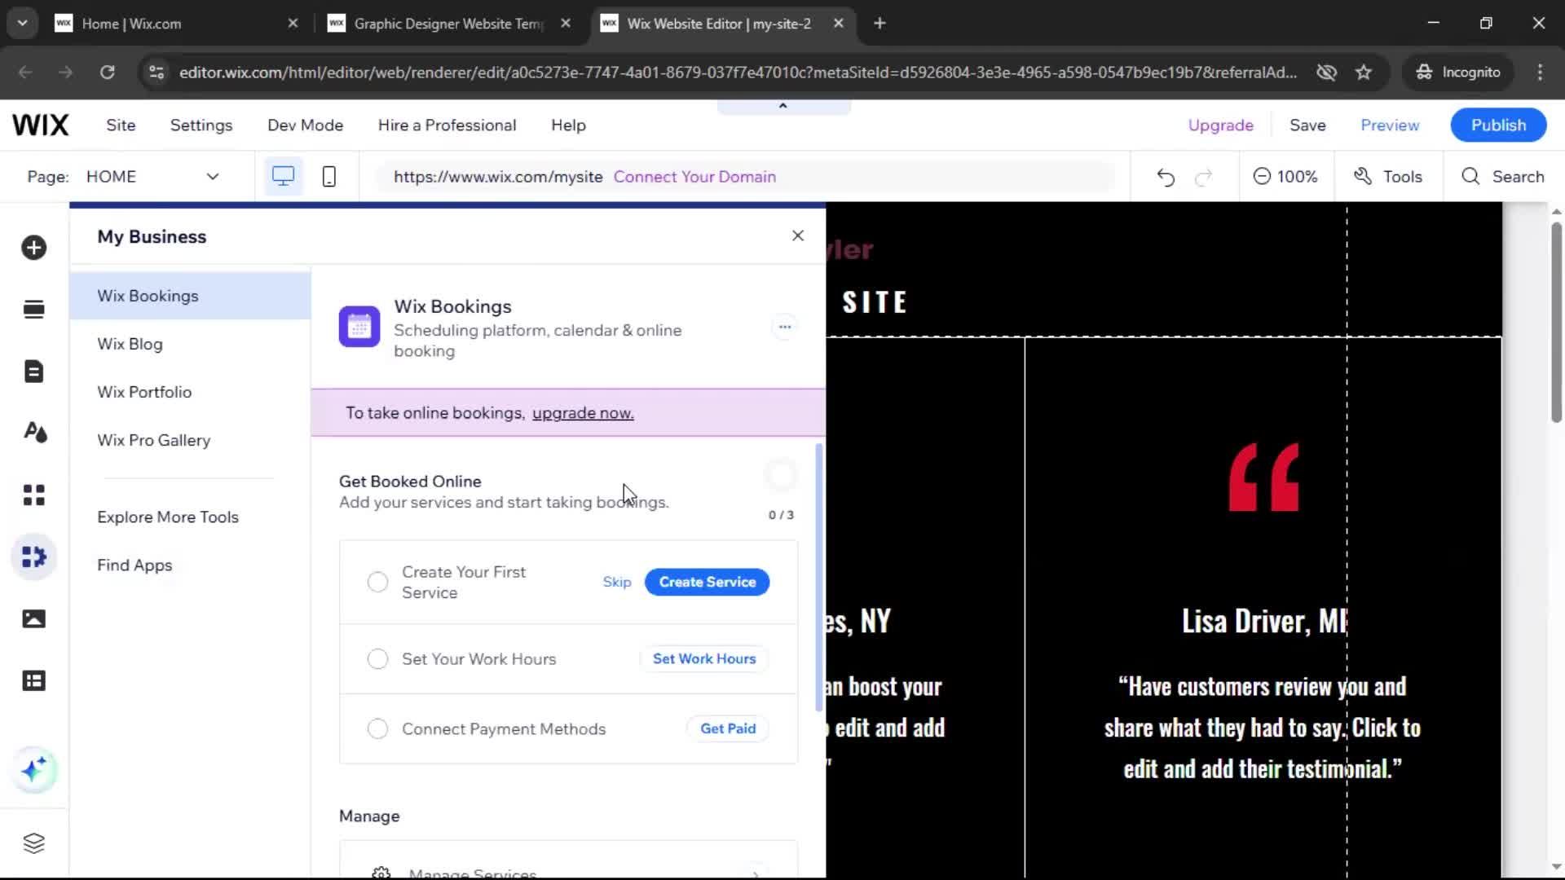
Task: Click Skip for first service
Action: [616, 582]
